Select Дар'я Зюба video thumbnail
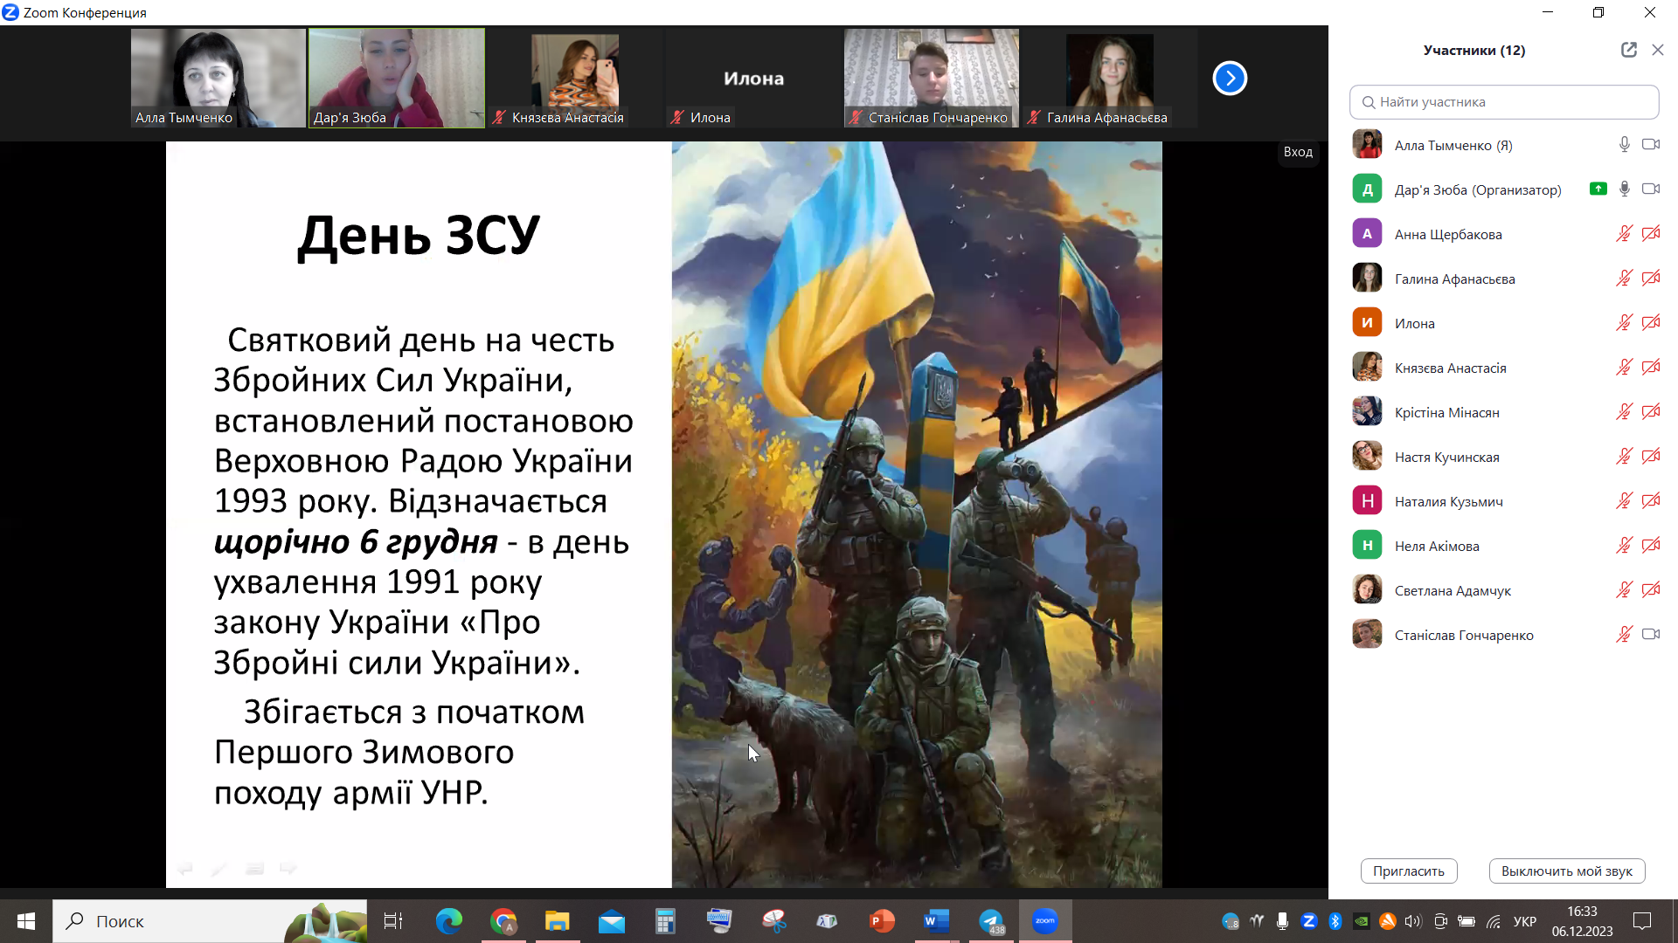Image resolution: width=1678 pixels, height=943 pixels. pyautogui.click(x=396, y=79)
